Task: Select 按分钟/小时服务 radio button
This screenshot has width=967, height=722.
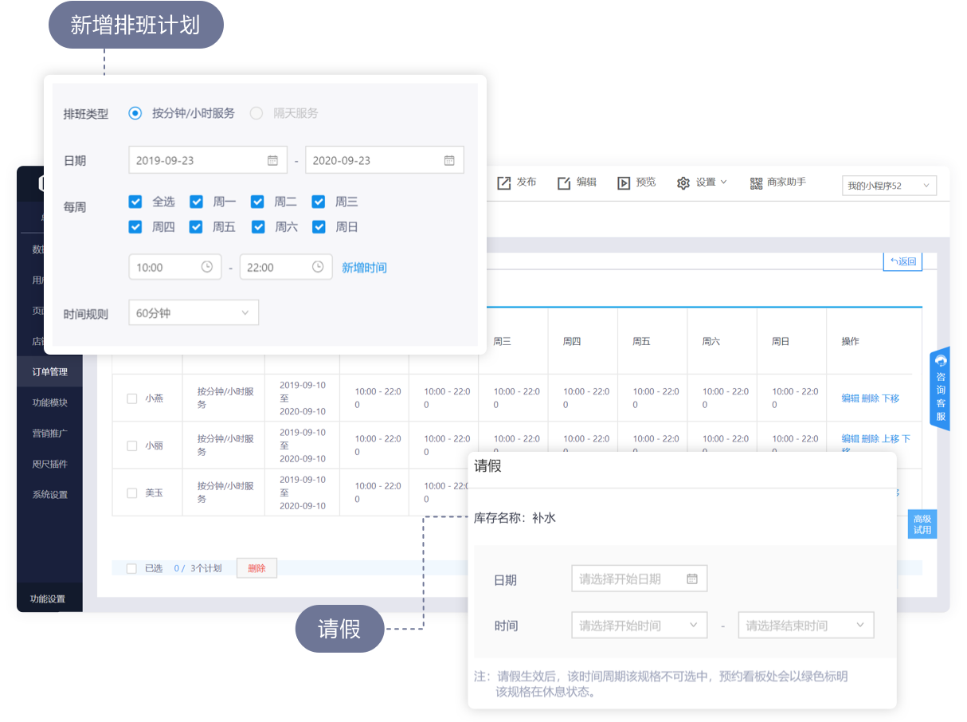Action: pos(135,113)
